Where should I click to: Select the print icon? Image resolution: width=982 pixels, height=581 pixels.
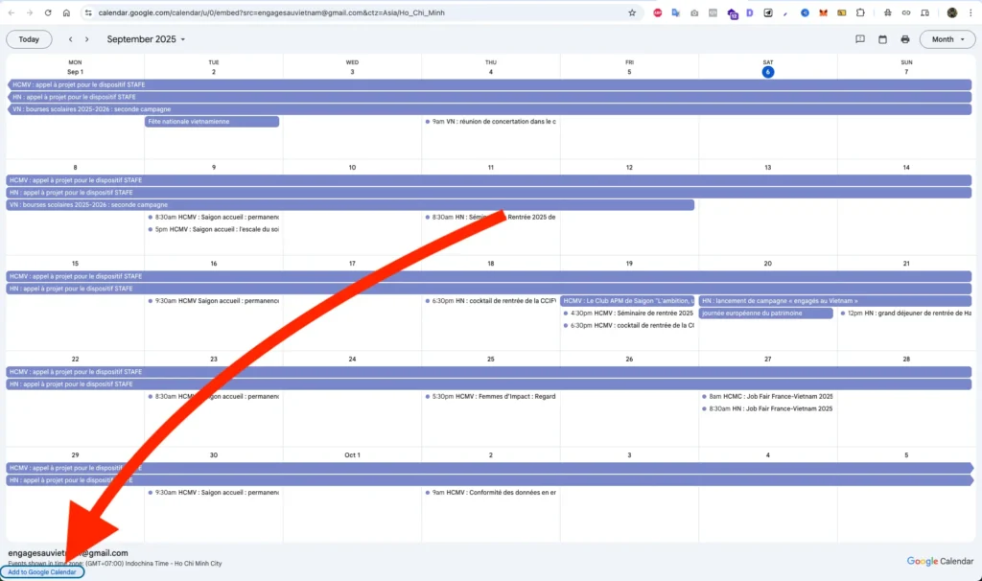click(x=904, y=39)
